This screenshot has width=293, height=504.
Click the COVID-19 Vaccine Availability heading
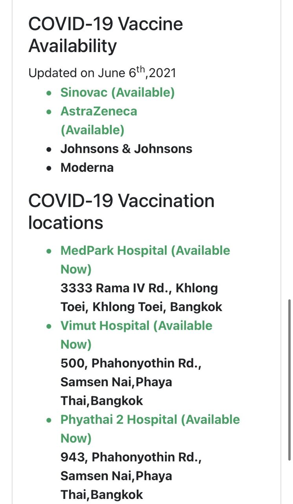pyautogui.click(x=105, y=35)
